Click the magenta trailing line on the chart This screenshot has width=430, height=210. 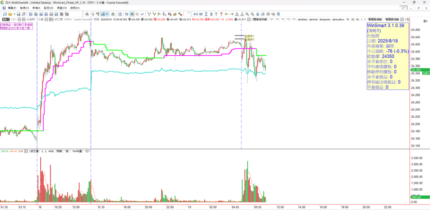[x=193, y=55]
